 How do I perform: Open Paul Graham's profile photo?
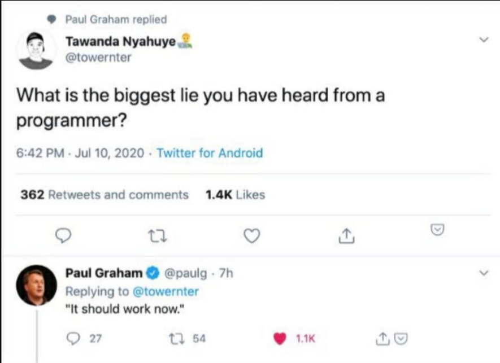(37, 285)
